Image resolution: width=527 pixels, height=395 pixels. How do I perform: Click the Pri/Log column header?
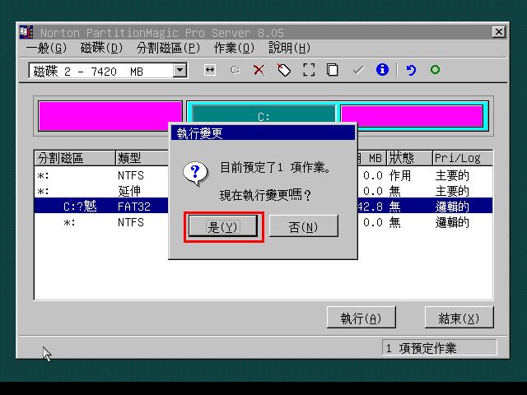click(x=463, y=158)
